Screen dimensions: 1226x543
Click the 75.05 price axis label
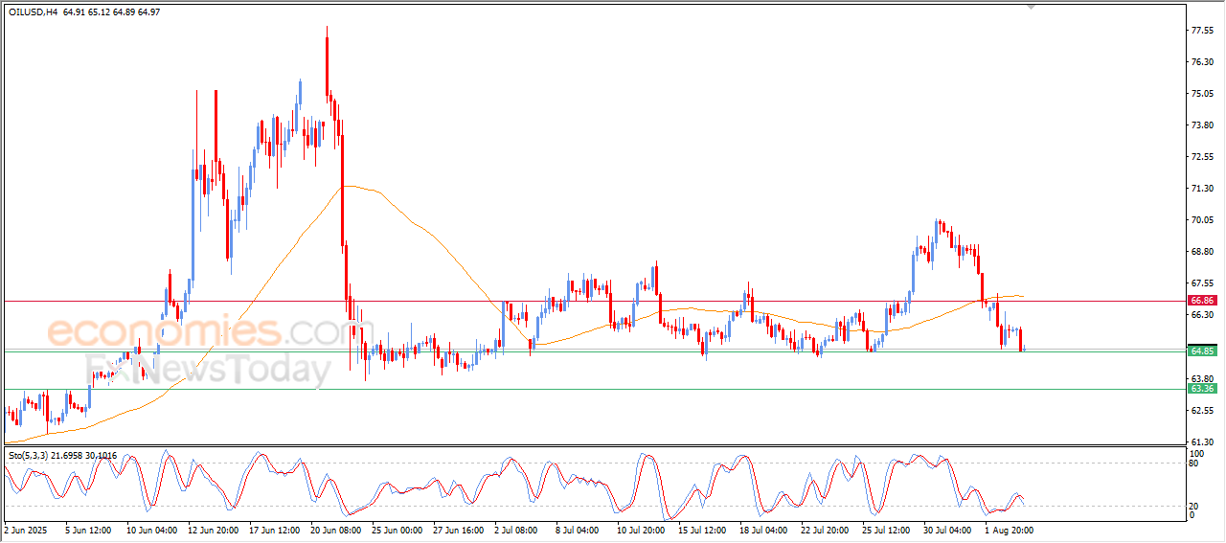tap(1202, 94)
